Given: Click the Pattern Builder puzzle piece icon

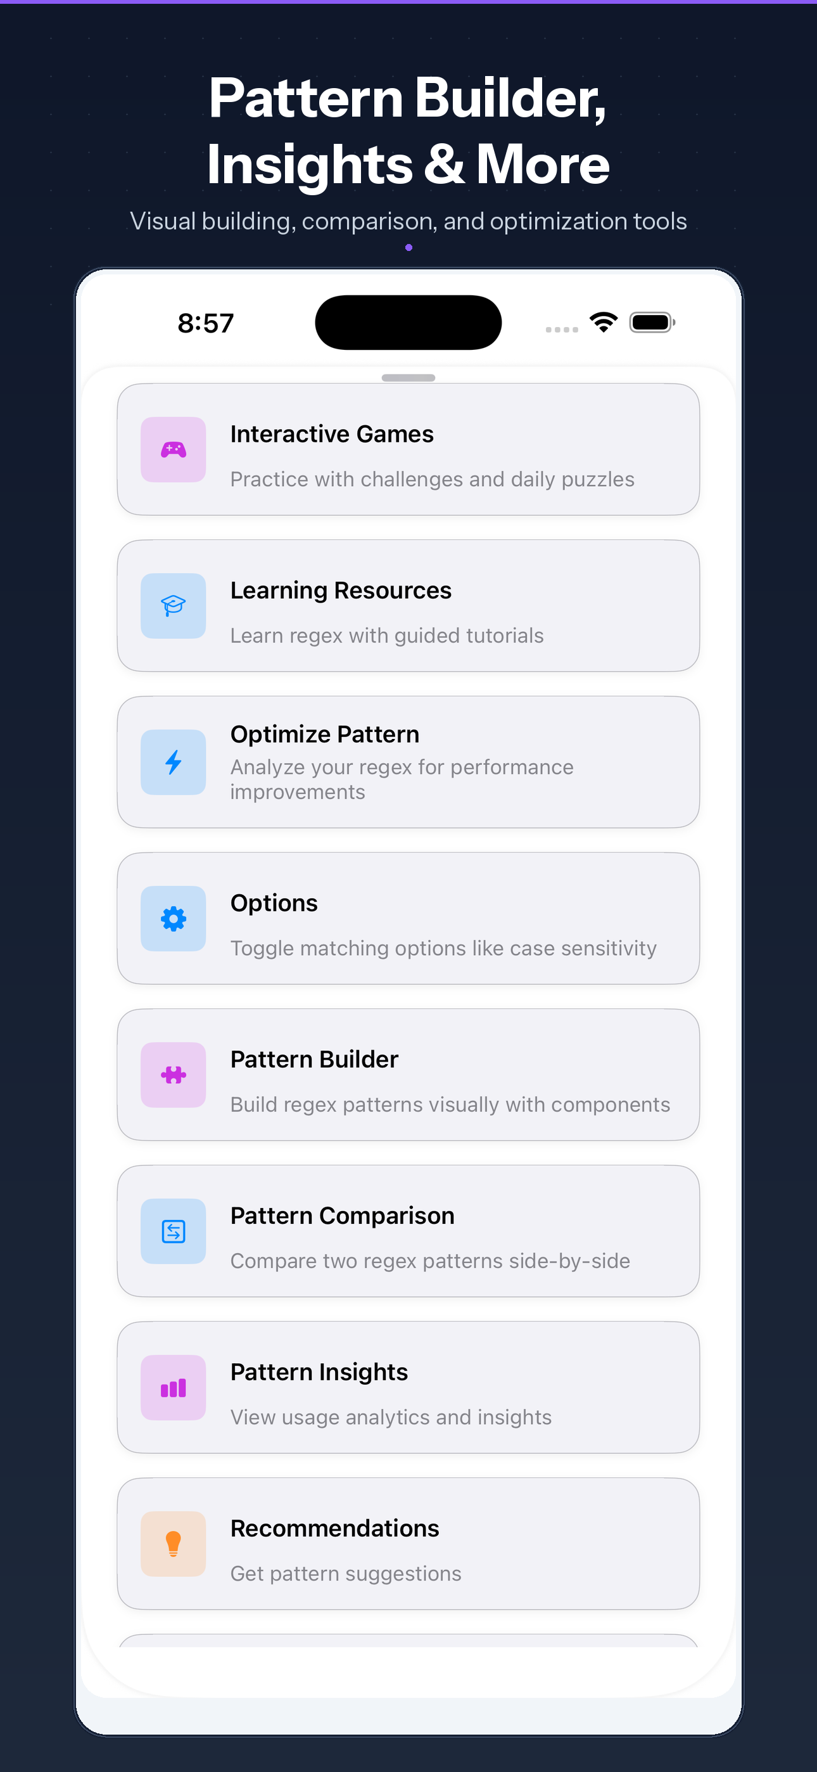Looking at the screenshot, I should pos(174,1075).
